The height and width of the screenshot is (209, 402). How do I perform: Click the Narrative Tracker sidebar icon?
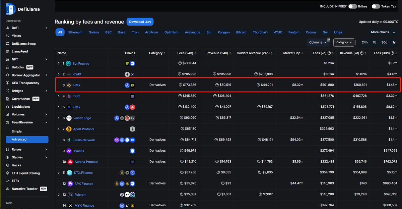[8, 189]
